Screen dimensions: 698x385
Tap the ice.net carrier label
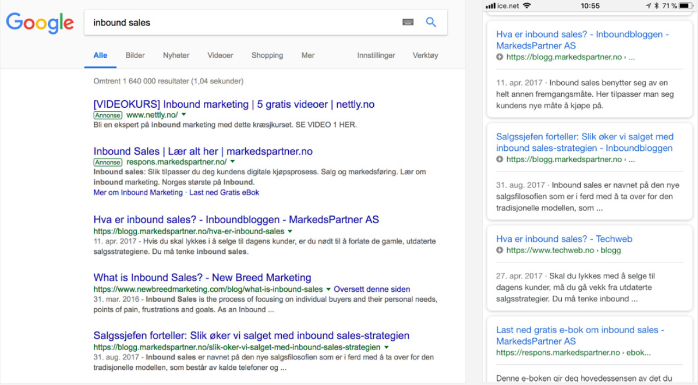(x=508, y=6)
